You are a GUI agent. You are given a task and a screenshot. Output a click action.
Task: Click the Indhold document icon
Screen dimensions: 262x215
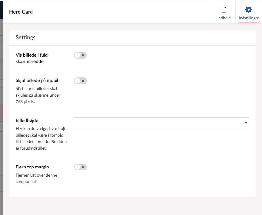(x=224, y=10)
